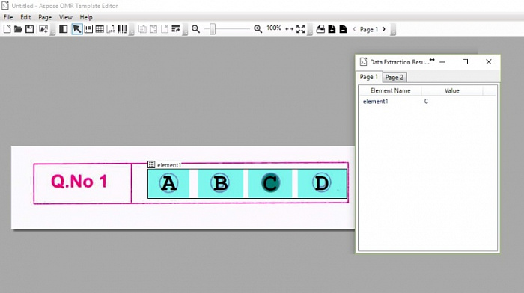Go to the next page arrow

point(383,29)
